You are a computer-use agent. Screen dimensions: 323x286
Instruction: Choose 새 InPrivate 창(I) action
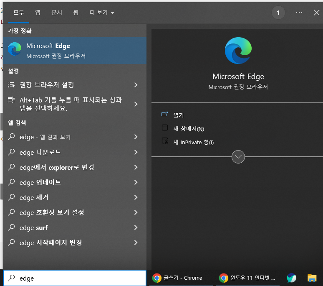click(x=194, y=143)
